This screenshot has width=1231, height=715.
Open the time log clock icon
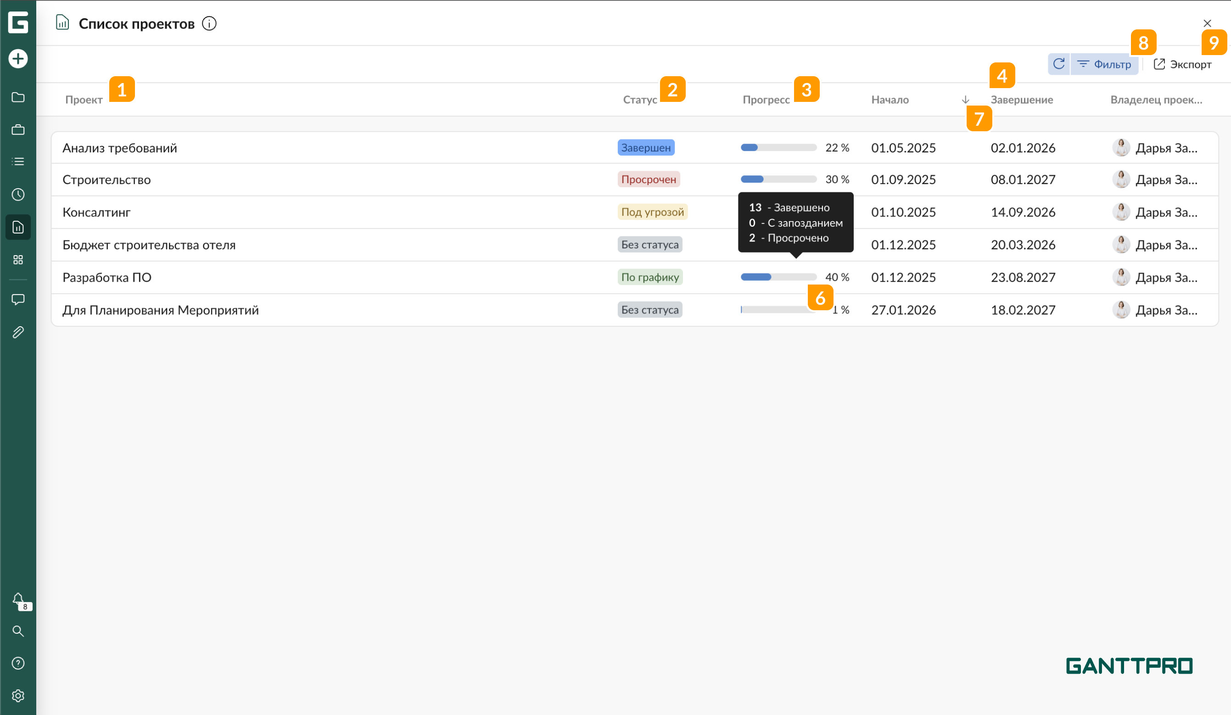point(18,195)
